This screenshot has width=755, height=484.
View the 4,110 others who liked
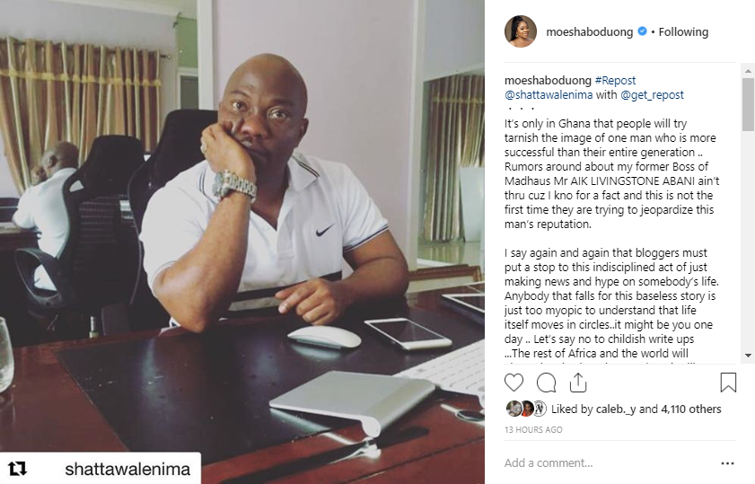(691, 409)
